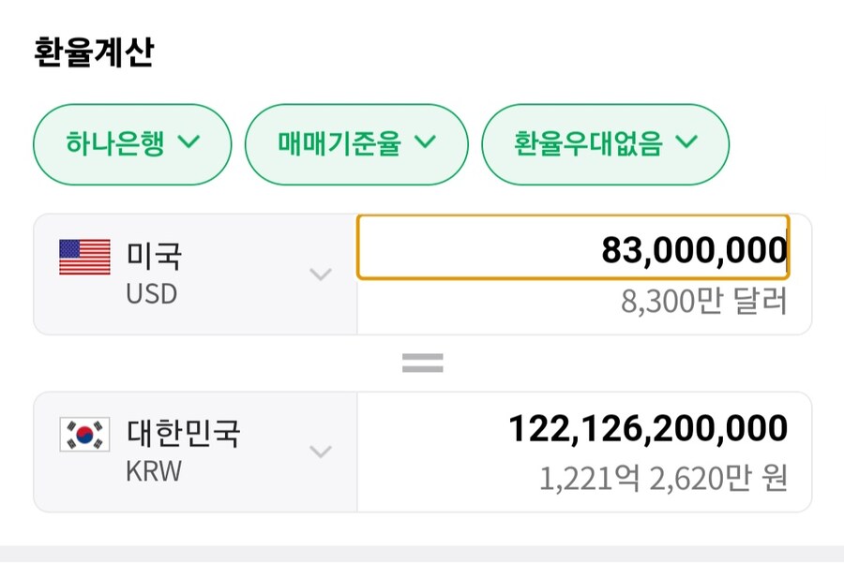Click the chevron inside 환율우대없음 pill
844x579 pixels.
[x=686, y=143]
